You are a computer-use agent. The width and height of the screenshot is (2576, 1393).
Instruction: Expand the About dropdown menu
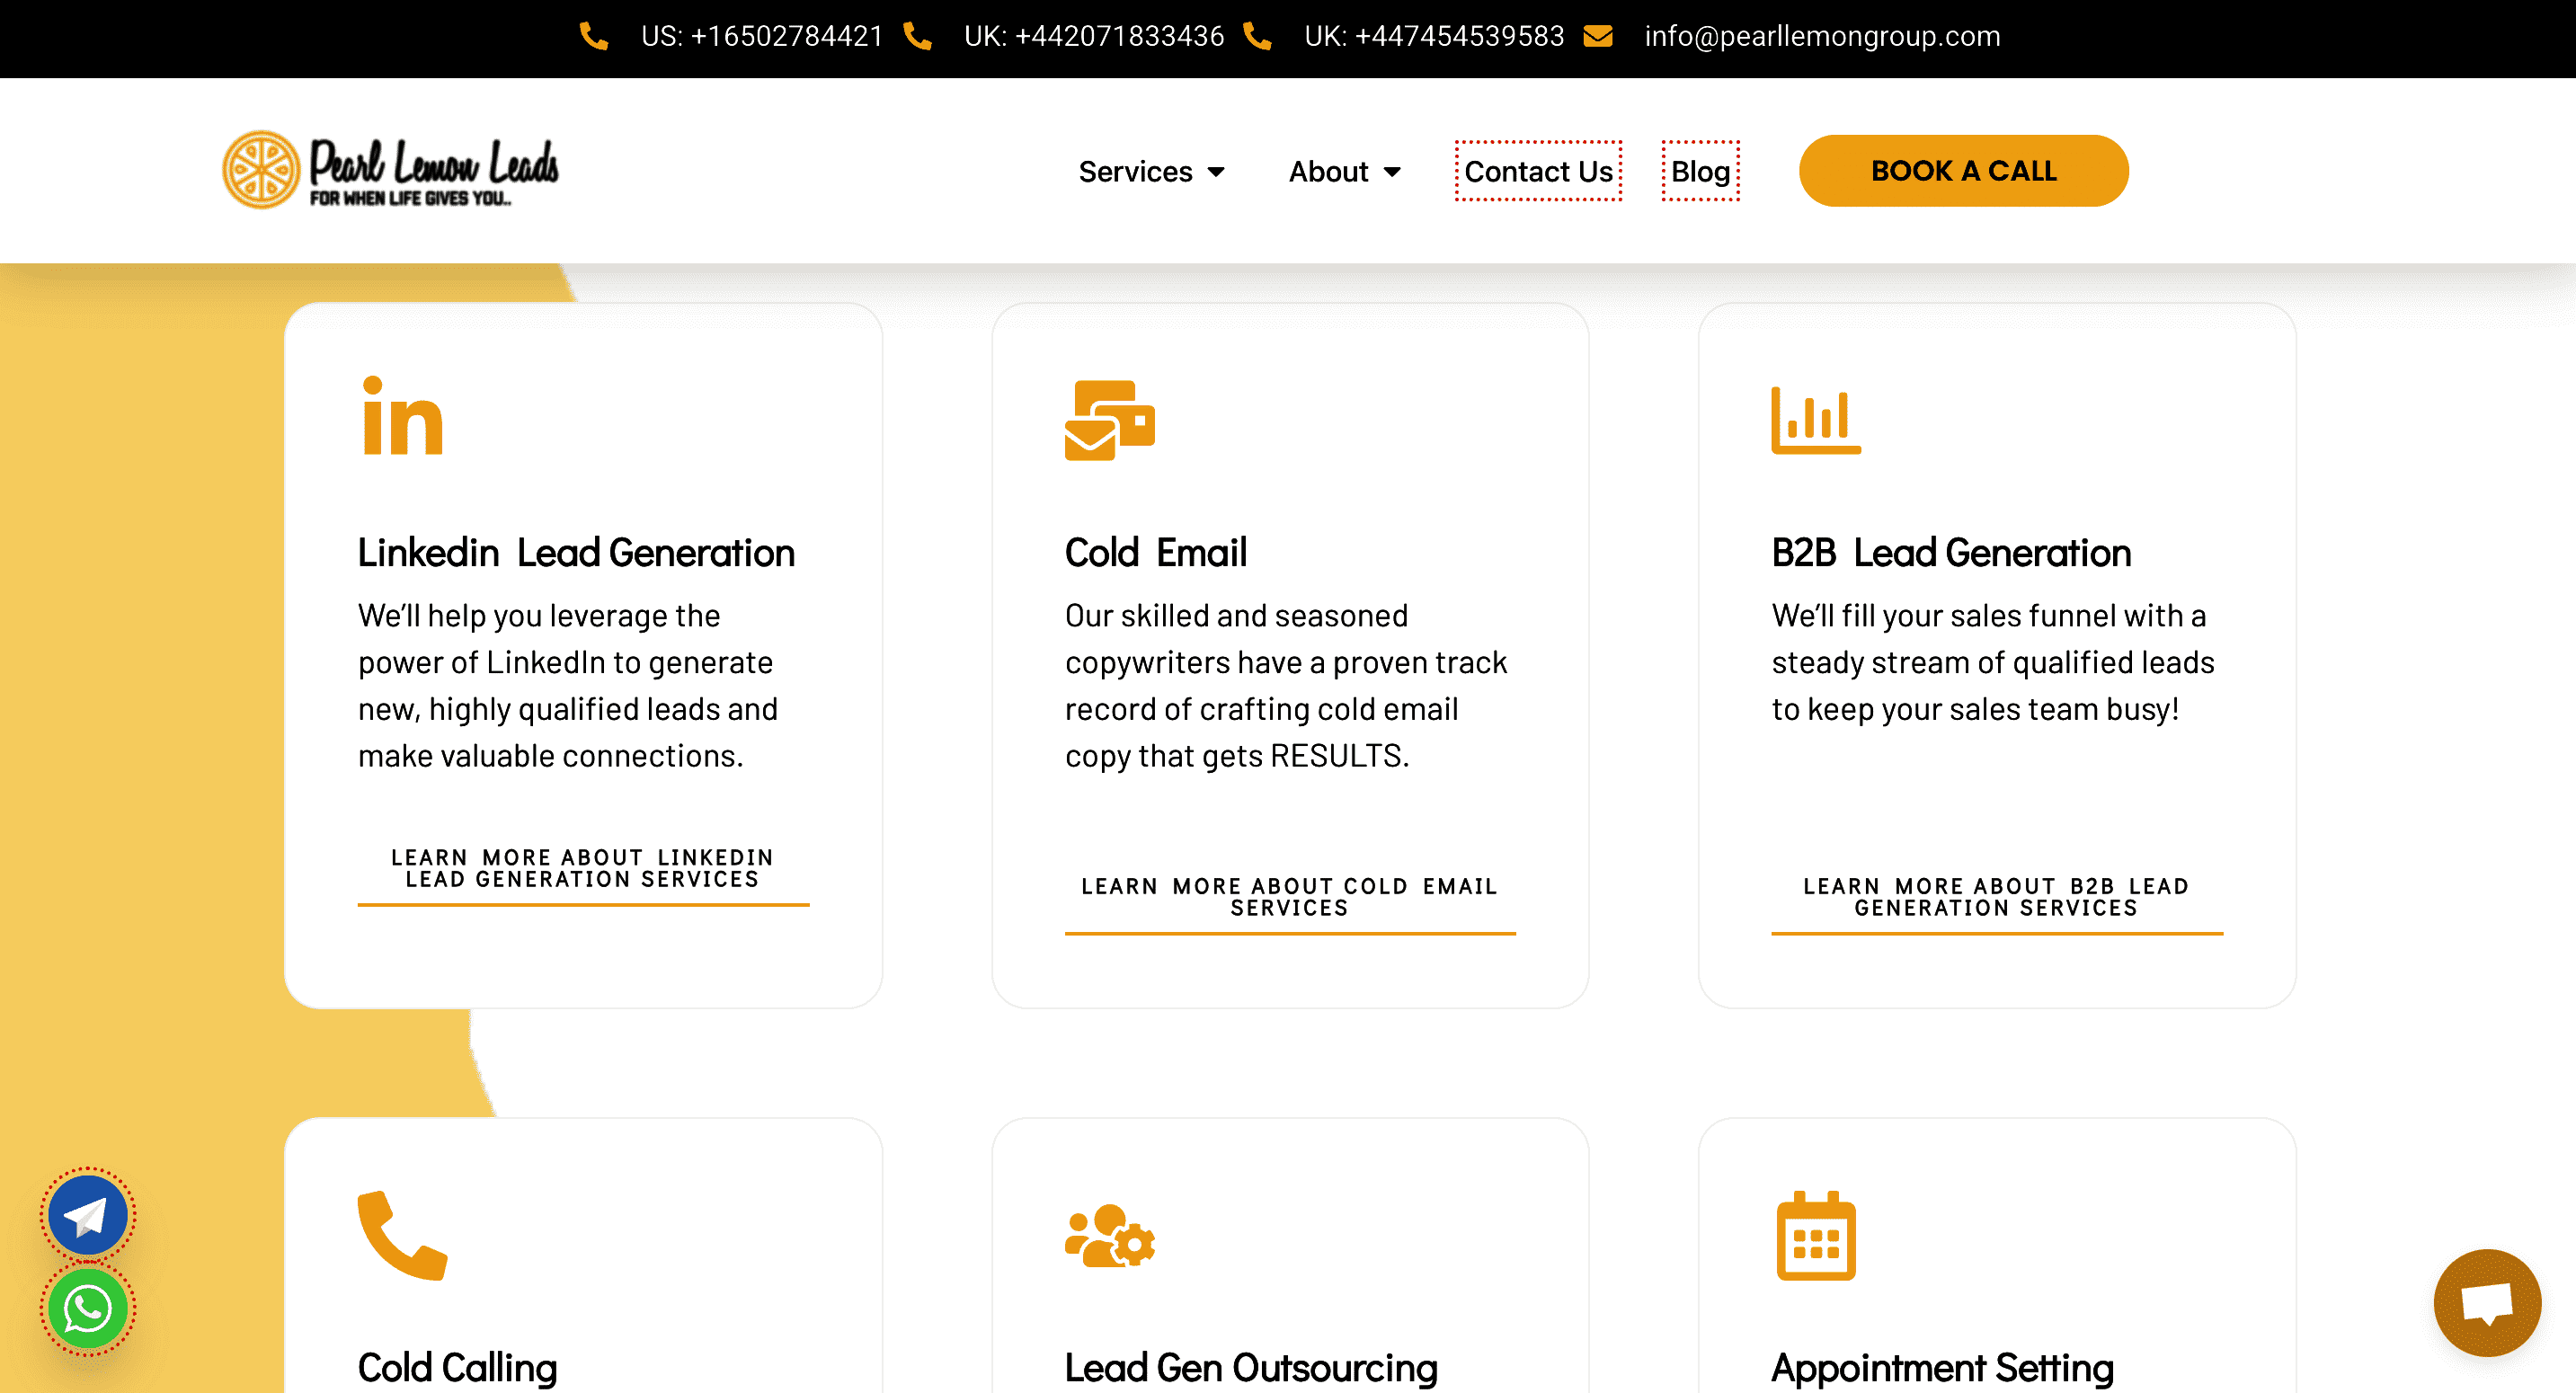1344,172
